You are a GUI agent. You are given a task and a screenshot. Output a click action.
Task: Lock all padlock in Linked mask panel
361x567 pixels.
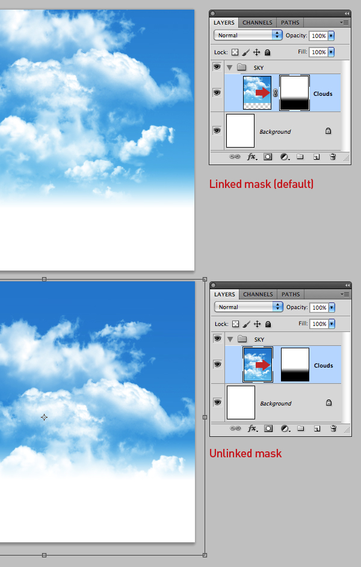268,52
